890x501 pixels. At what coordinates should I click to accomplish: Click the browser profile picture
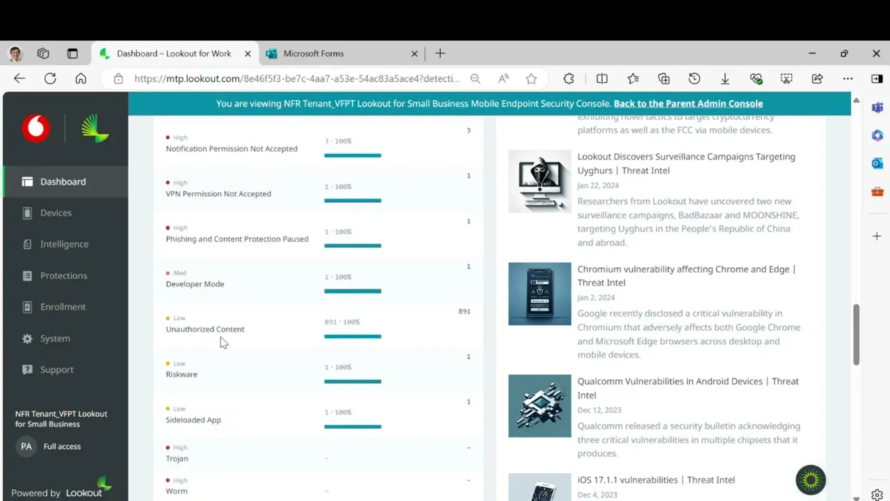pos(15,54)
